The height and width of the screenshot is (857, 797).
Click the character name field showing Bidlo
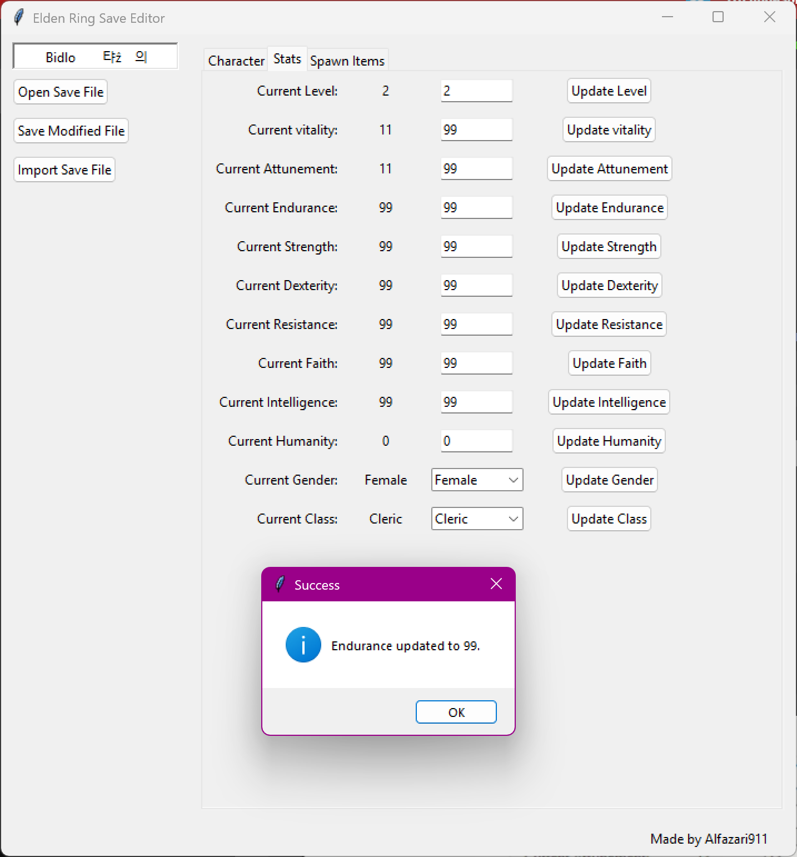(96, 57)
